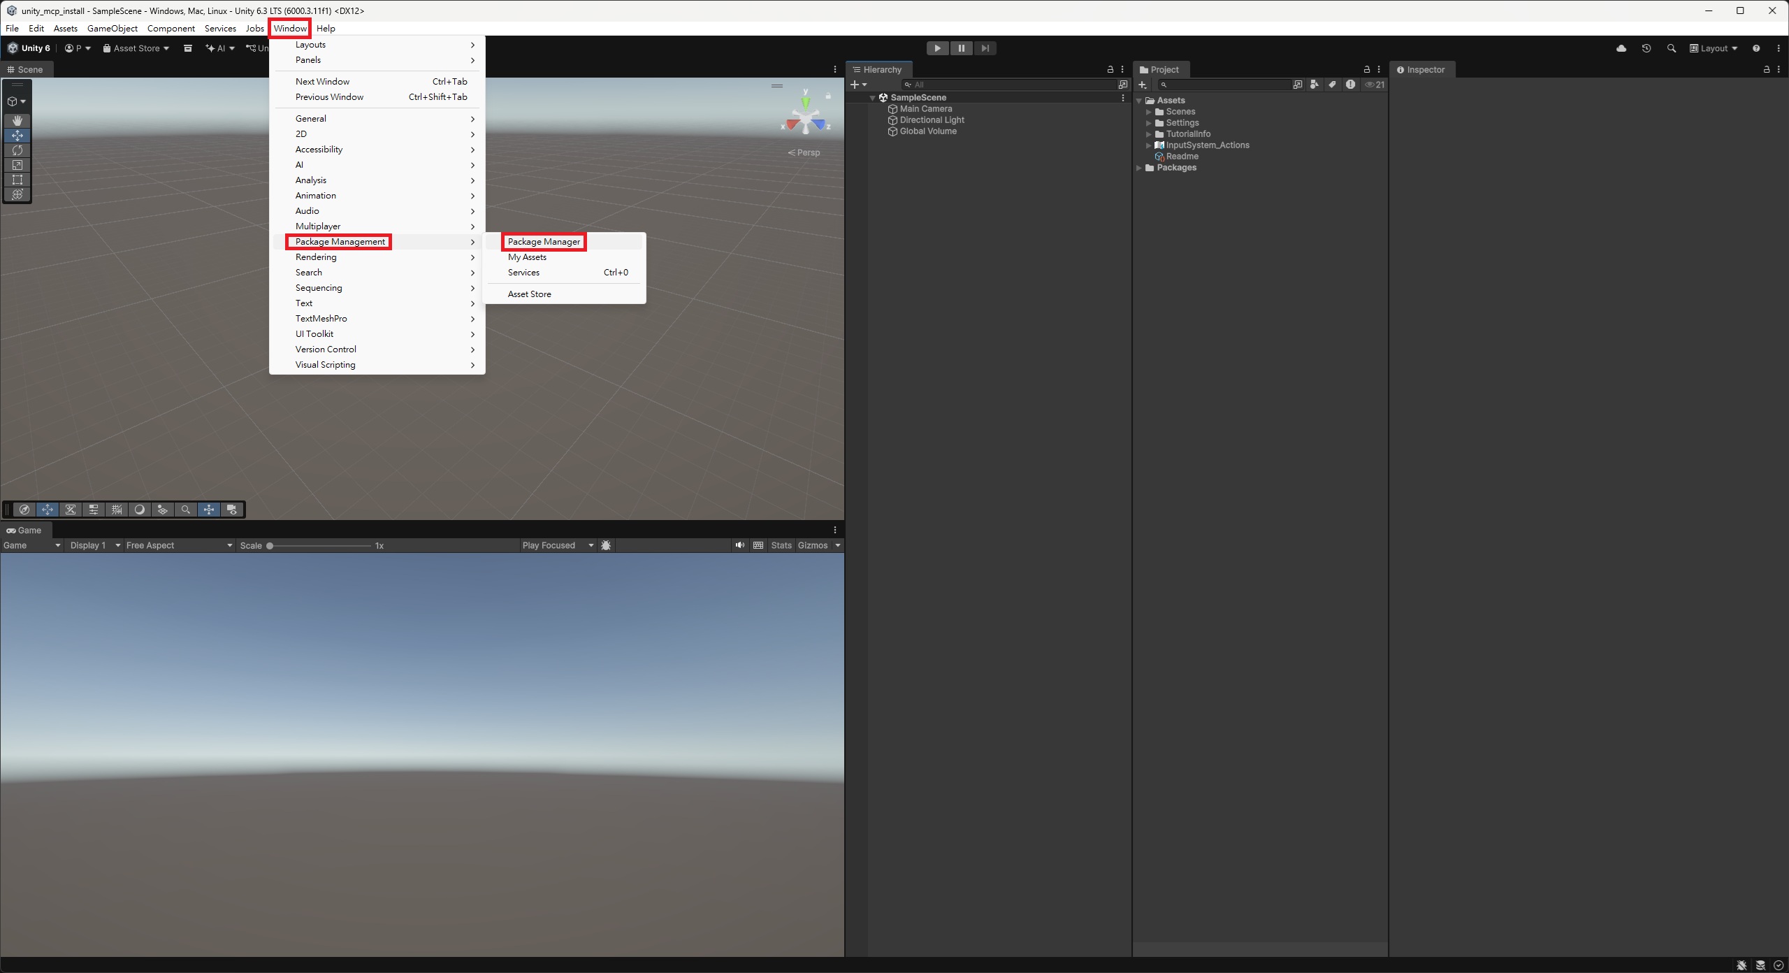Toggle the Stats overlay button
Screen dimensions: 1789x973
(x=781, y=545)
